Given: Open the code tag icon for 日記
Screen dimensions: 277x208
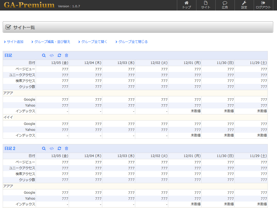Looking at the screenshot, I should click(x=52, y=56).
